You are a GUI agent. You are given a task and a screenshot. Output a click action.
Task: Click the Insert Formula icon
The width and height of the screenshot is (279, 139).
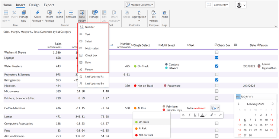[x=49, y=13]
